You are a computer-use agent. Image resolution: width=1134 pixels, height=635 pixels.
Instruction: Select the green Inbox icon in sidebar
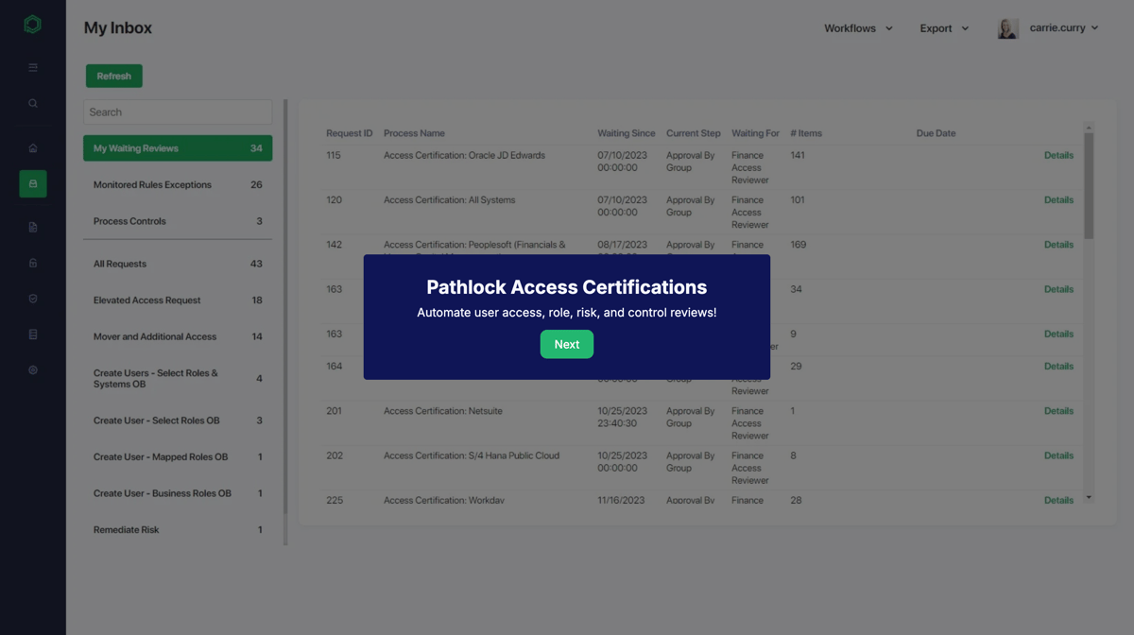pos(33,184)
